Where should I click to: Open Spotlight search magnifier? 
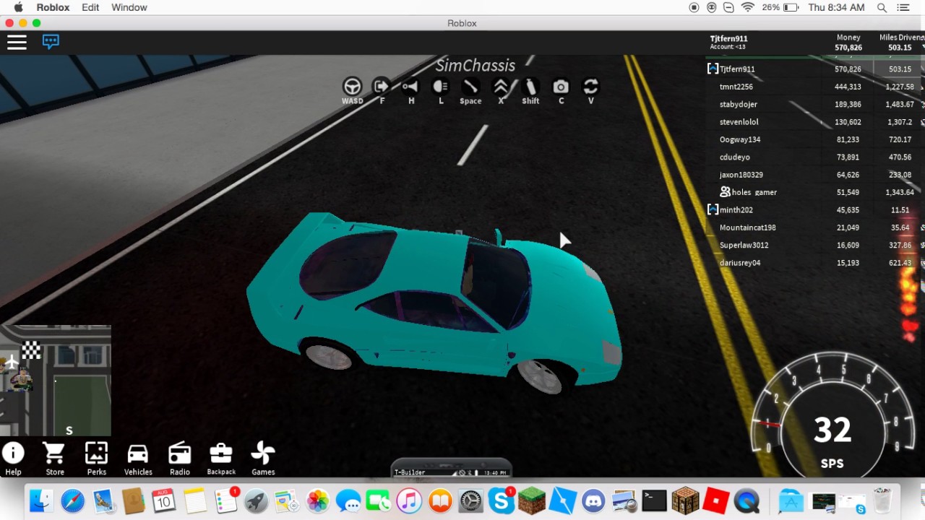pyautogui.click(x=882, y=7)
